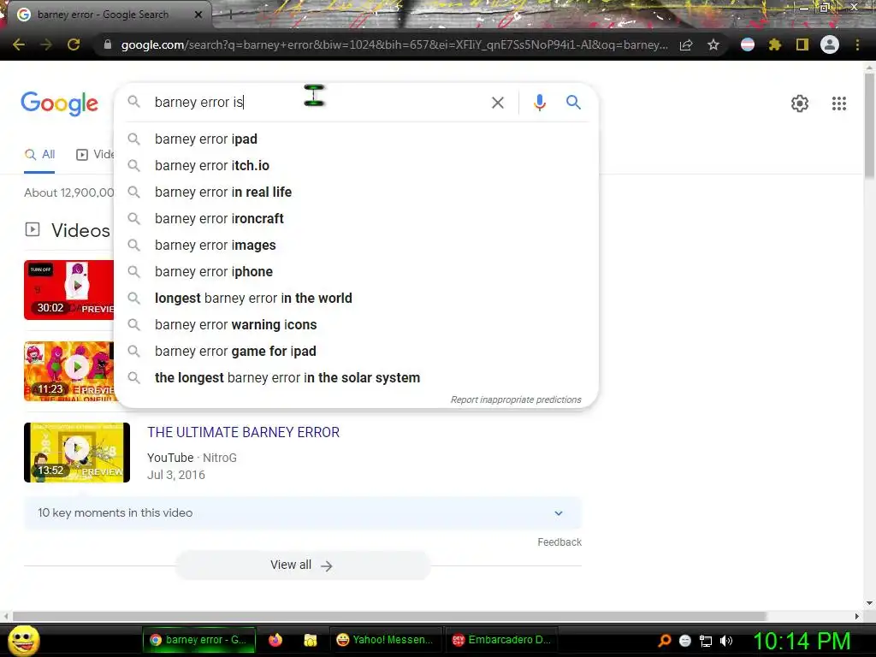The width and height of the screenshot is (876, 657).
Task: Click the browser back arrow
Action: [x=19, y=44]
